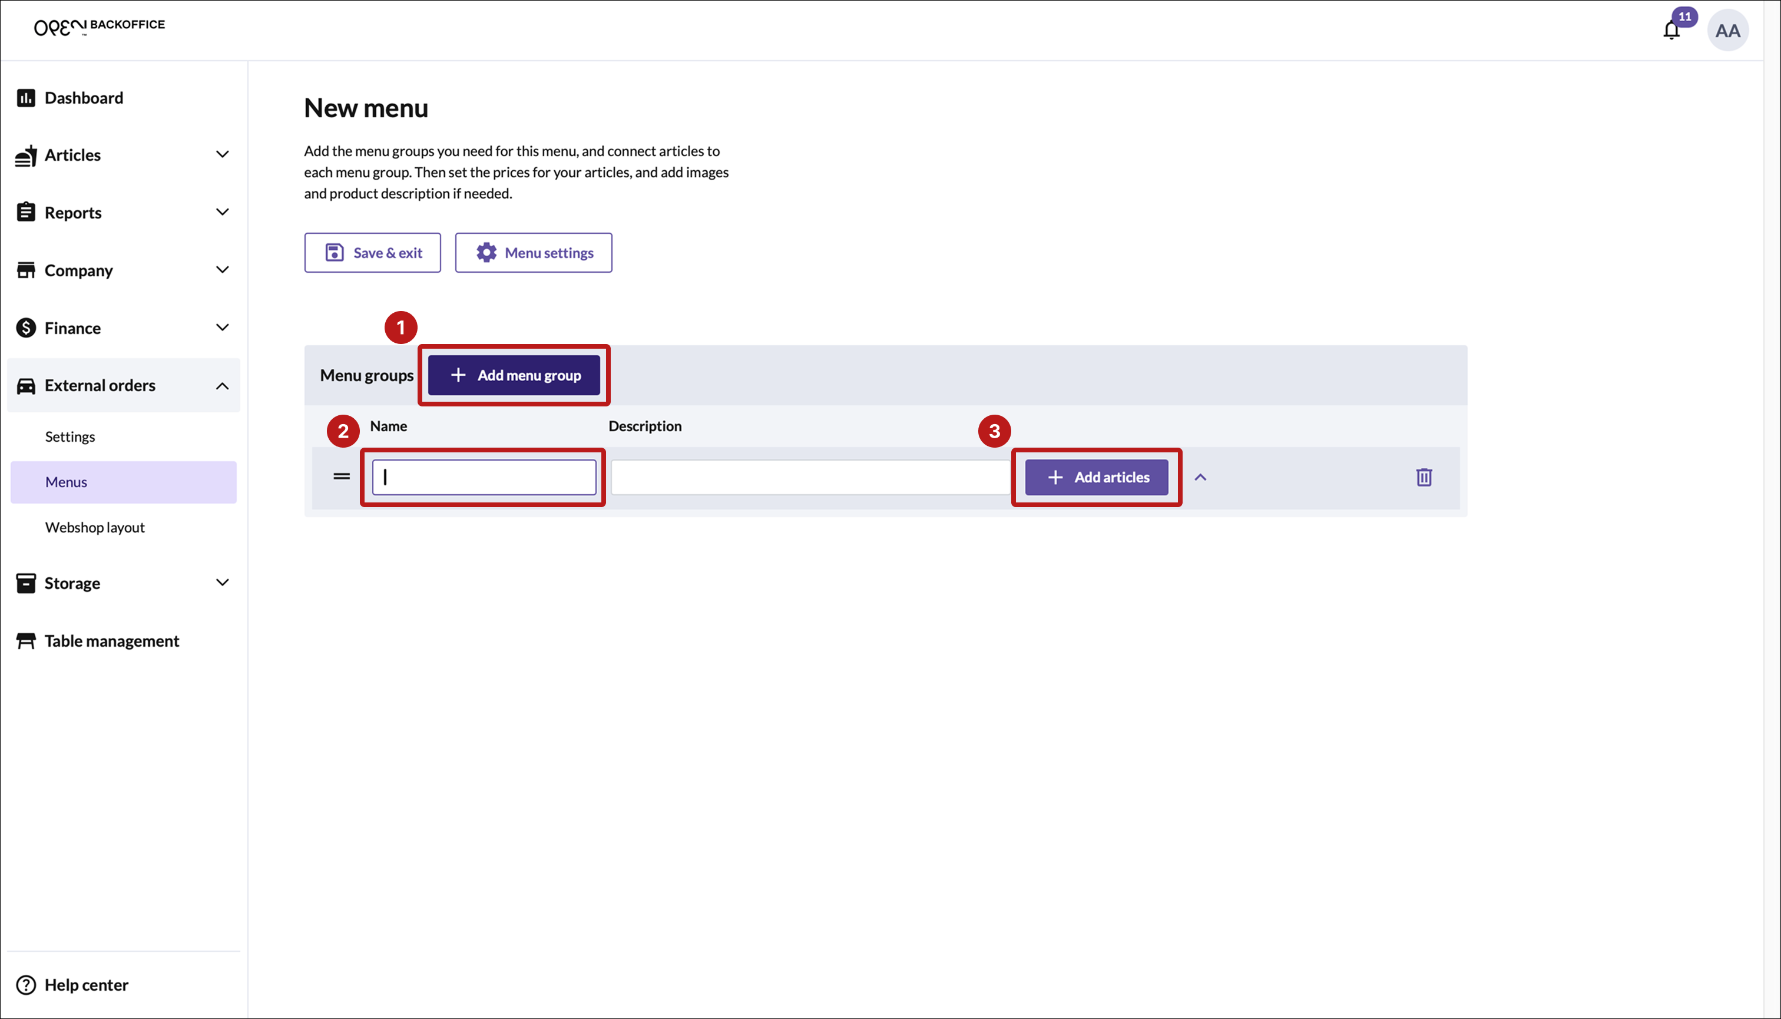This screenshot has height=1019, width=1781.
Task: Grab the menu group reorder handle
Action: (x=342, y=477)
